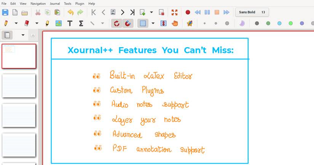This screenshot has height=165, width=314.
Task: Select the medium line thickness dot
Action: tap(216, 24)
